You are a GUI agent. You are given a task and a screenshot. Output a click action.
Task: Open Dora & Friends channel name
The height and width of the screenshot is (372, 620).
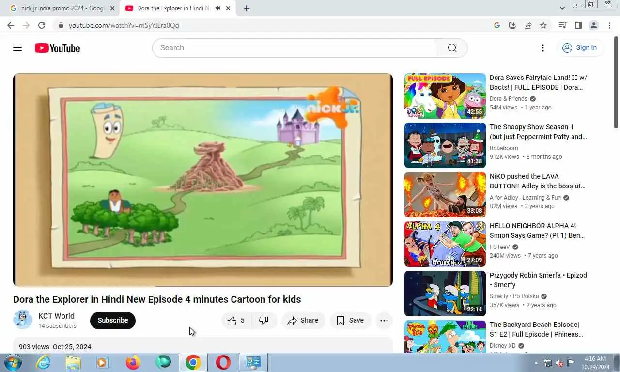(509, 99)
